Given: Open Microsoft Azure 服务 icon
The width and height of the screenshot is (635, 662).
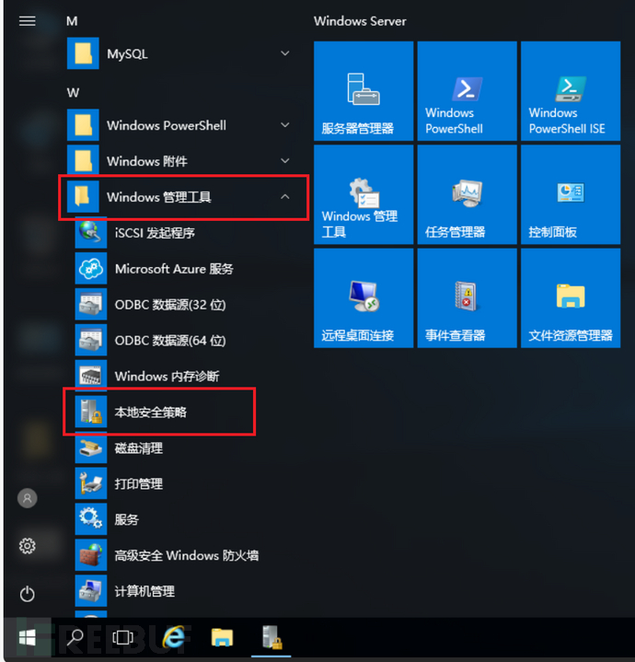Looking at the screenshot, I should [x=91, y=269].
